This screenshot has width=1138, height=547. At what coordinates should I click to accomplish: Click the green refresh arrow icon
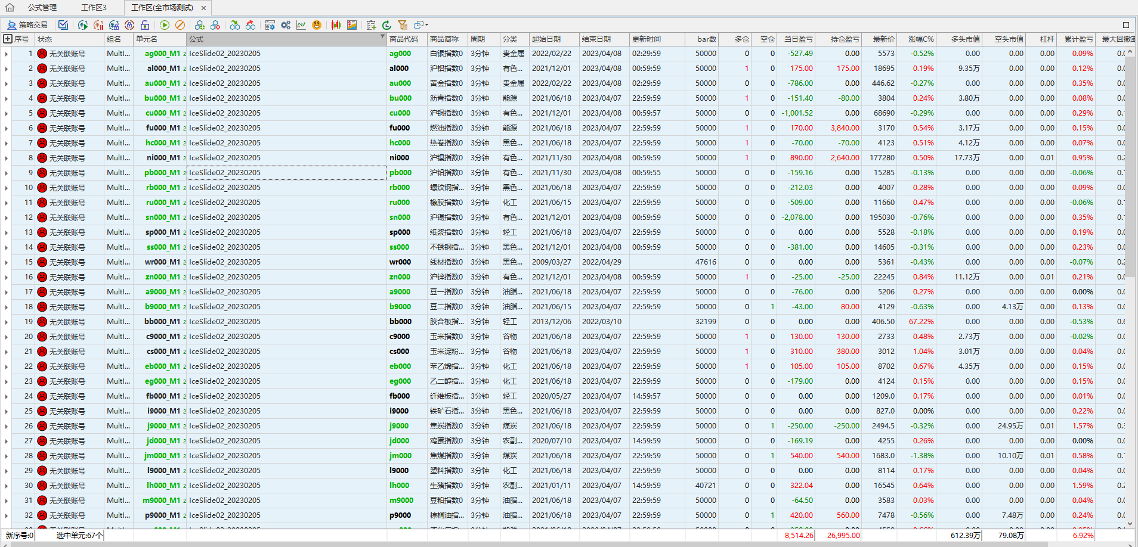pos(386,25)
